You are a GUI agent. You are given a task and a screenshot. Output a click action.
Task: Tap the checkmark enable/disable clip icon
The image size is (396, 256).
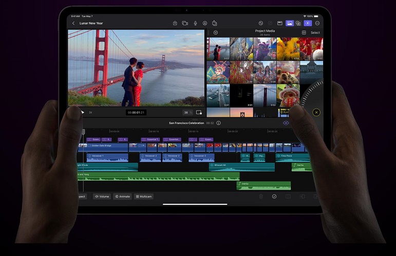274,196
